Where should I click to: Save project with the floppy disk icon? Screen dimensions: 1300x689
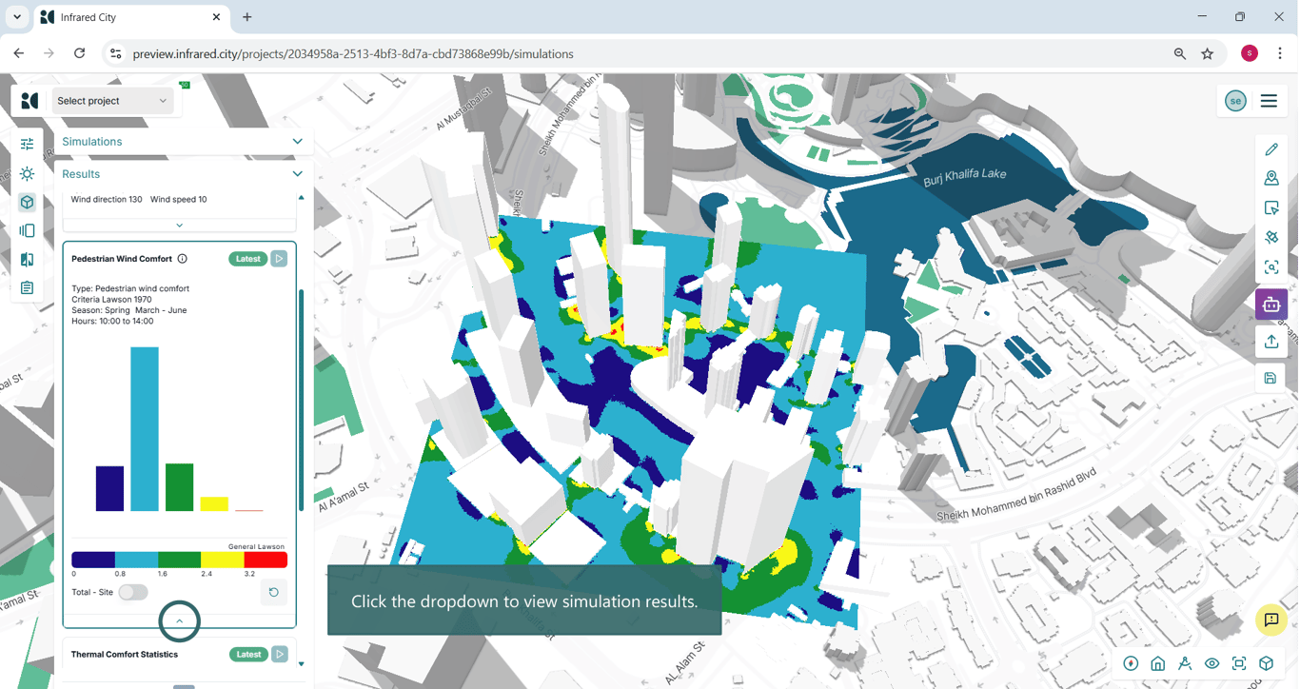coord(1270,378)
